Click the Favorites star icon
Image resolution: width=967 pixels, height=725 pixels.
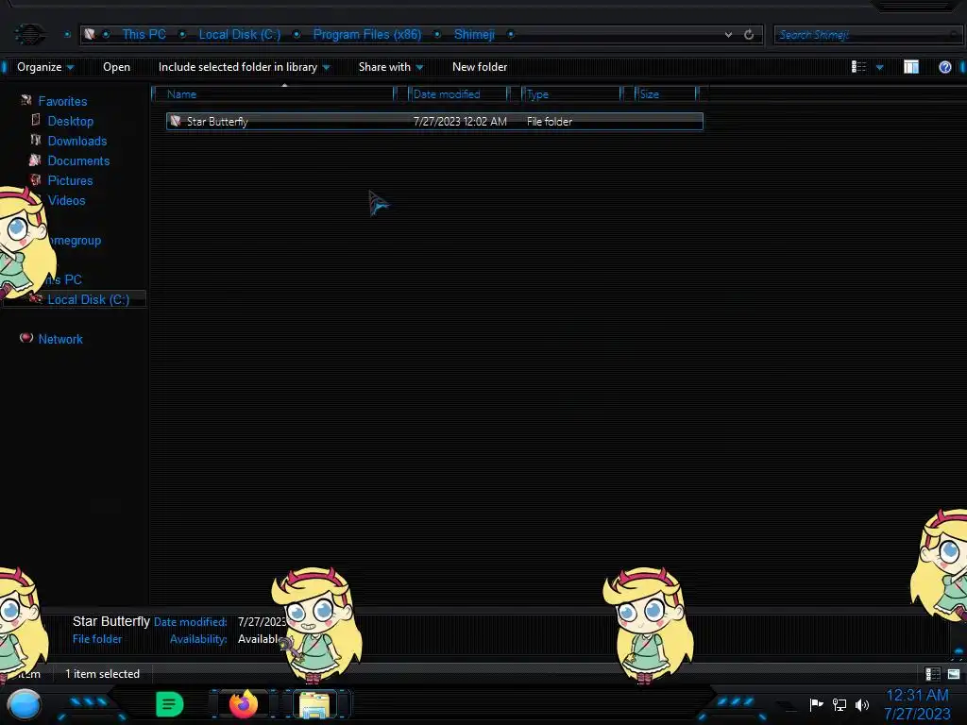pos(25,100)
